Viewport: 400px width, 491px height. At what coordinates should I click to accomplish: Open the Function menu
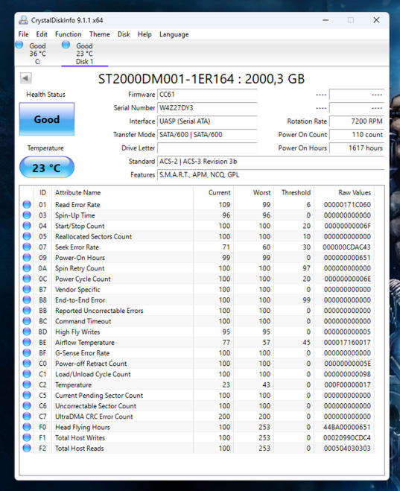69,34
